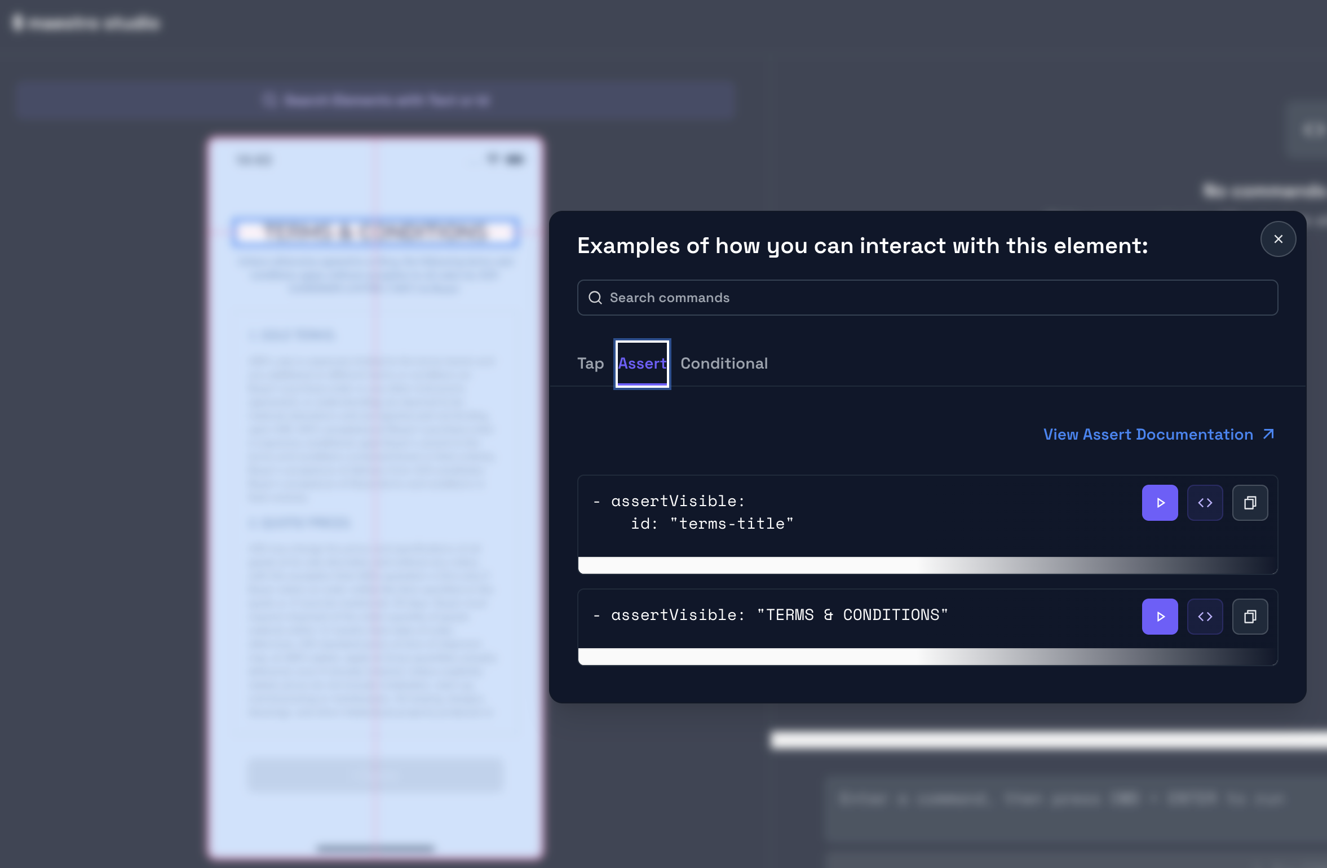Open code view for the terms-title assertion
Image resolution: width=1327 pixels, height=868 pixels.
pos(1205,502)
